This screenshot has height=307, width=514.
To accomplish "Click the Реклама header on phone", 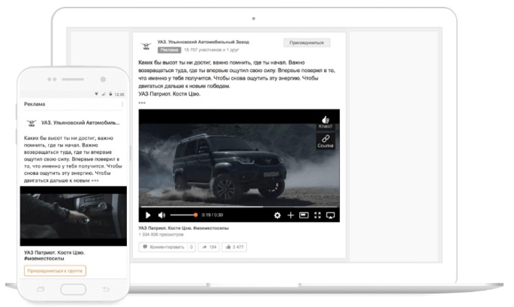I will 34,104.
